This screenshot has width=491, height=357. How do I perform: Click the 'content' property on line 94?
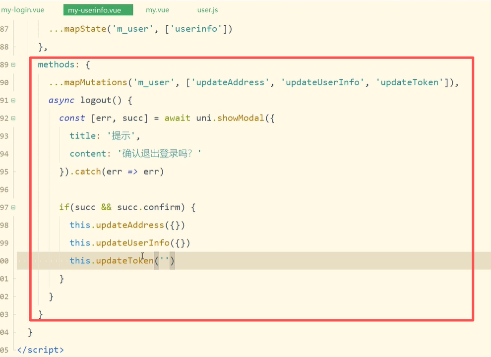coord(88,153)
